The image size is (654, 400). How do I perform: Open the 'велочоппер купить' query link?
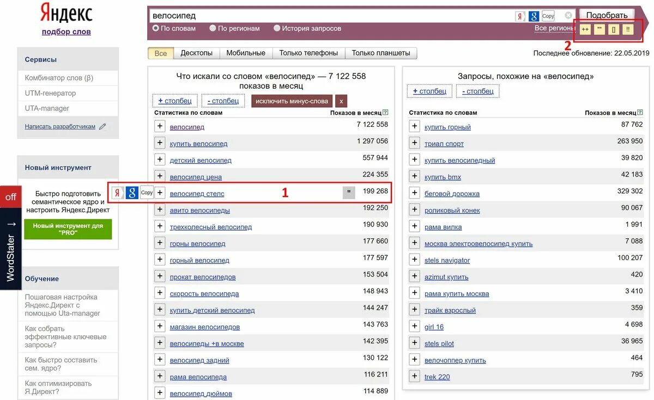pyautogui.click(x=455, y=360)
